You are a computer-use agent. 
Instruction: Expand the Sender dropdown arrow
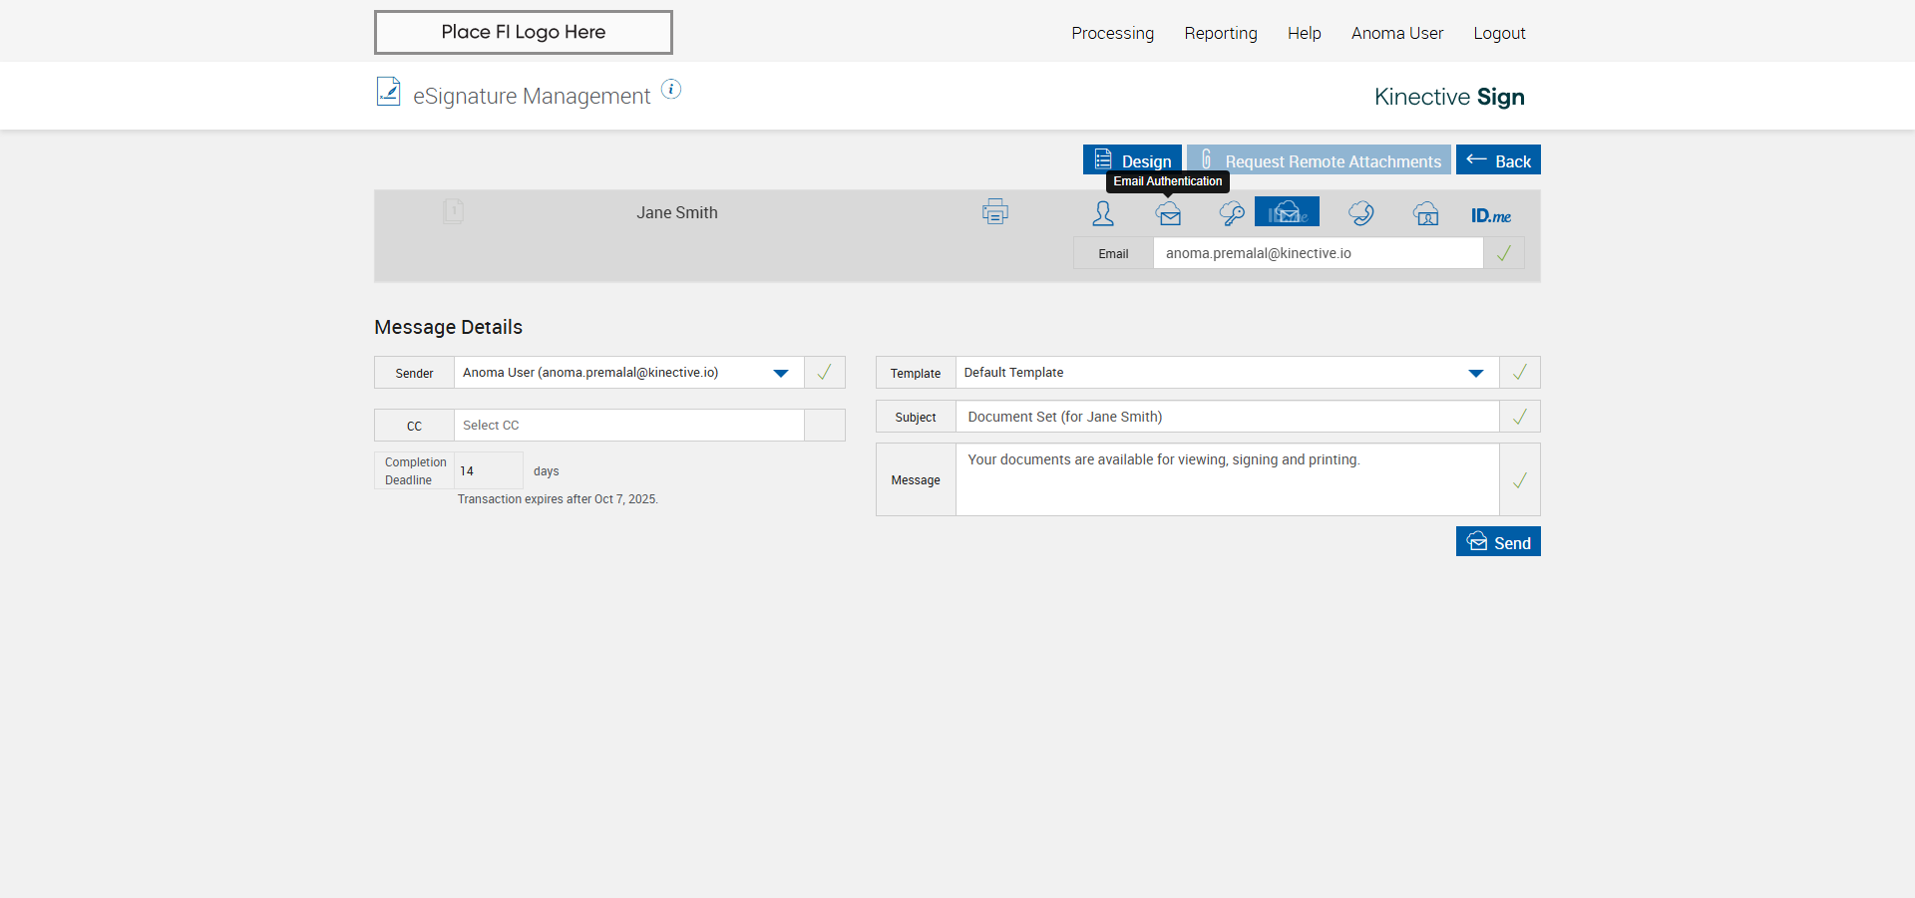[x=781, y=373]
